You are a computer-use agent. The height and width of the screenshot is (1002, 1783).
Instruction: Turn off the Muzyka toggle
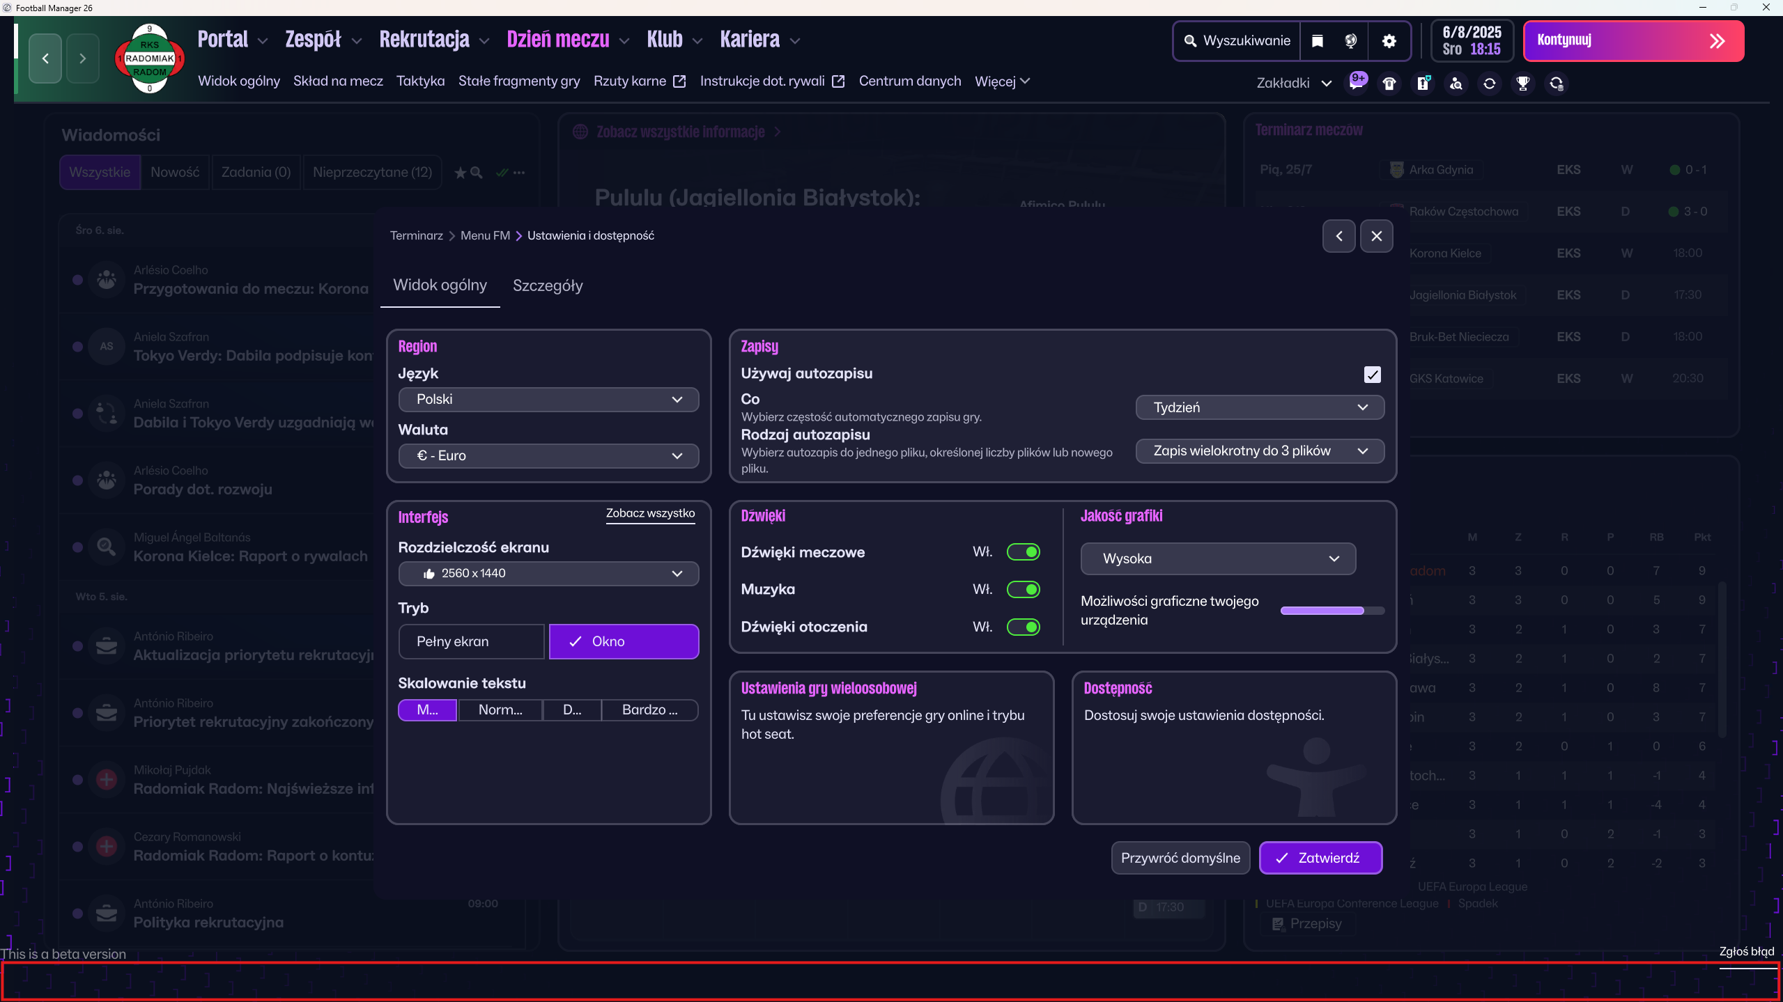pos(1024,590)
